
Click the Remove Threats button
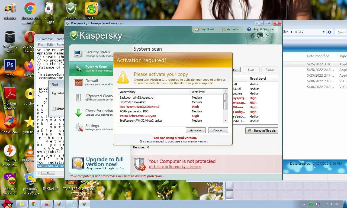262,131
